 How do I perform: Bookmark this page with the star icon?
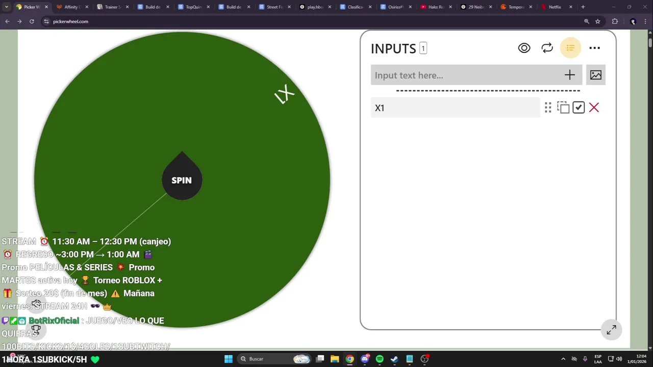[x=598, y=21]
